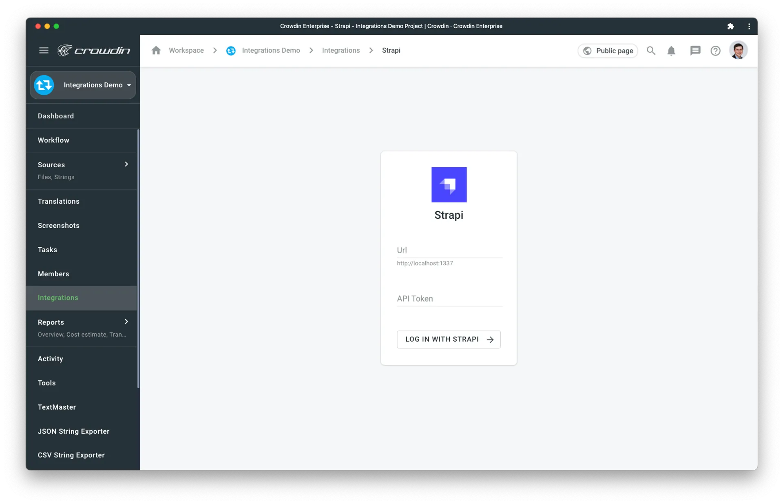Open notifications bell icon
The image size is (783, 504).
click(x=671, y=51)
